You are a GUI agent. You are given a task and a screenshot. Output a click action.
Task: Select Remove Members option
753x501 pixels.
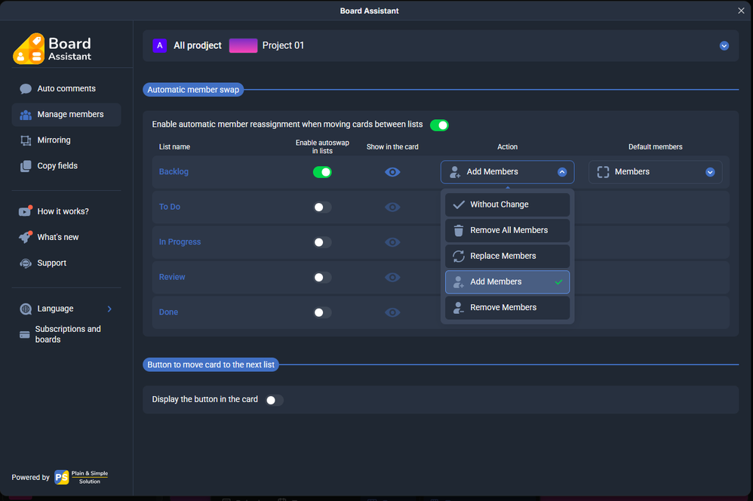pos(507,308)
